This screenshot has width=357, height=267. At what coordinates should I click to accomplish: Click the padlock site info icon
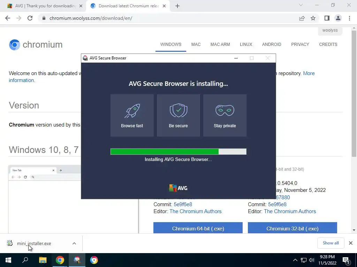point(44,18)
